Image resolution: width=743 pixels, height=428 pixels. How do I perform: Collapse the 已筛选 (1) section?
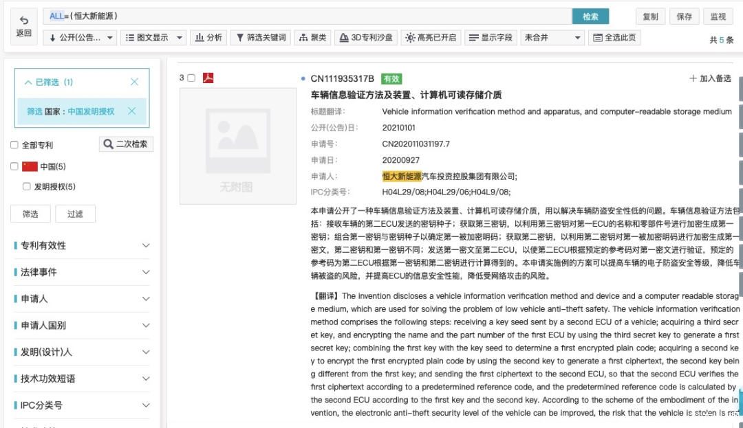click(28, 82)
